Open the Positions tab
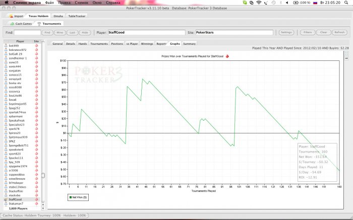Image resolution: width=353 pixels, height=220 pixels. click(117, 44)
